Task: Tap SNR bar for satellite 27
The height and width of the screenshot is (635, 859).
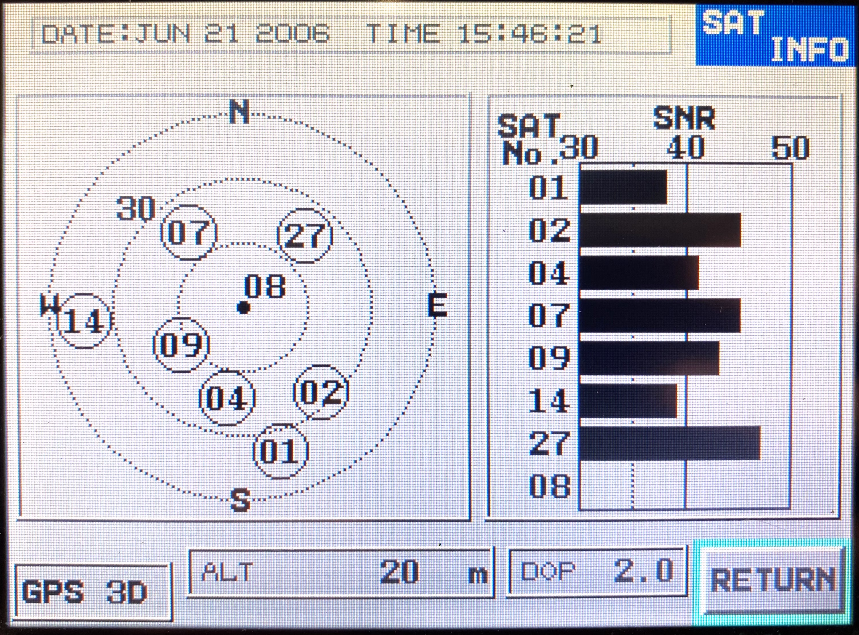Action: [x=669, y=443]
